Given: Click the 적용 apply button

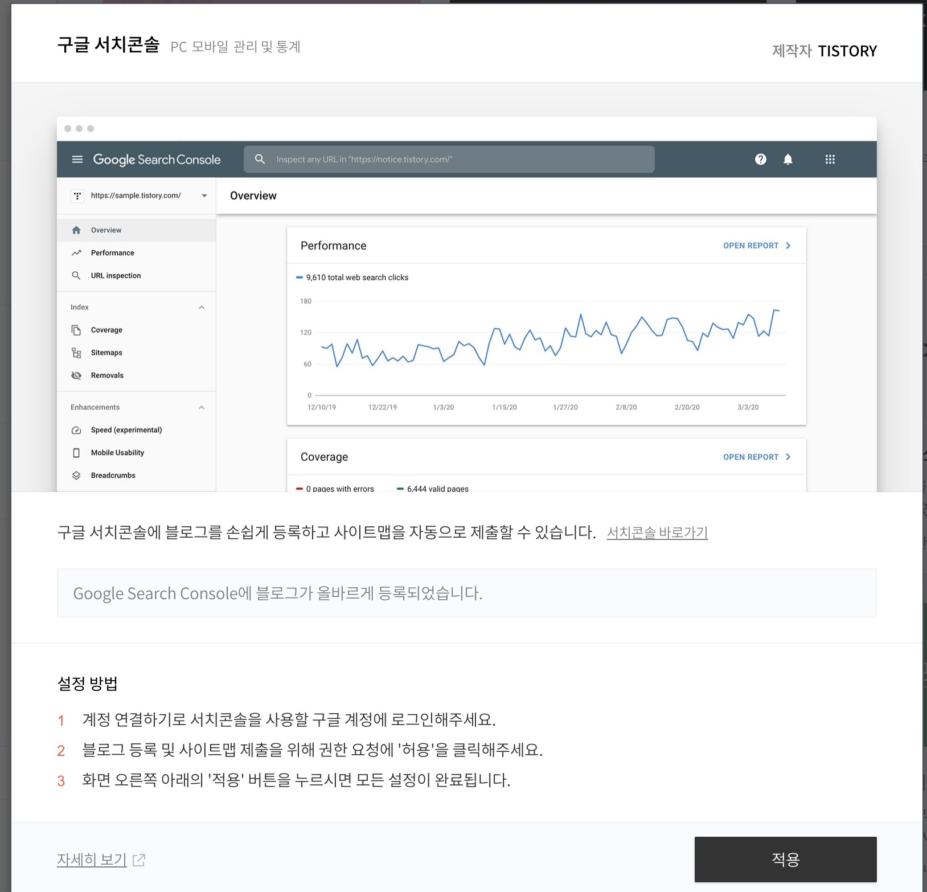Looking at the screenshot, I should pos(786,860).
